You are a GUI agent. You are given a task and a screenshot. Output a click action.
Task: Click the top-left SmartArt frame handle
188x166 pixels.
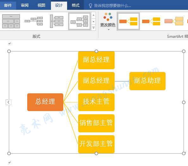click(x=9, y=51)
